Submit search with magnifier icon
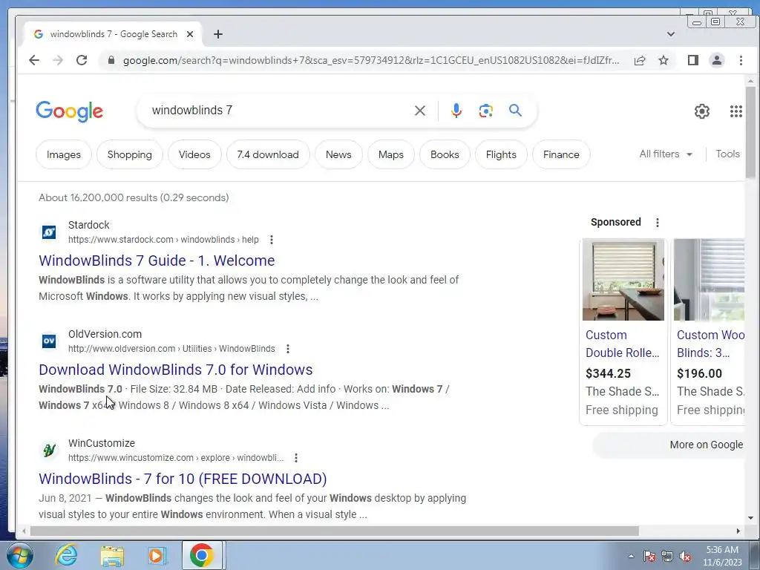760x570 pixels. [516, 111]
